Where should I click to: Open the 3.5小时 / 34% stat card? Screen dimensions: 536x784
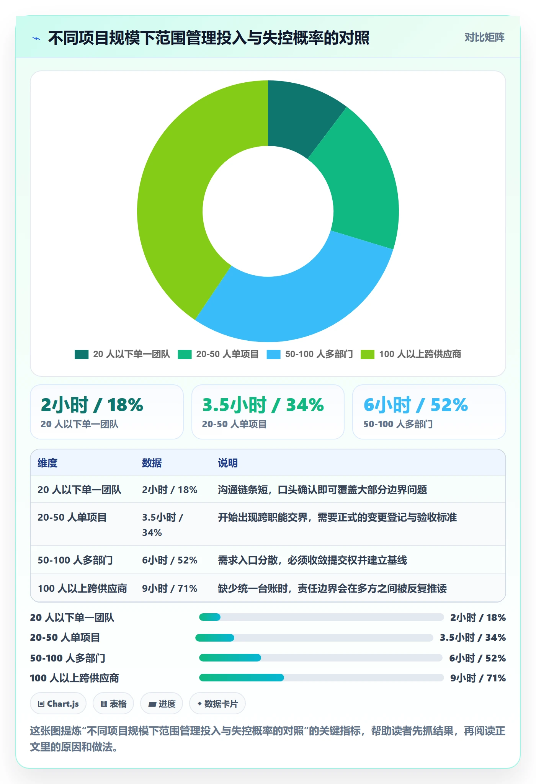[x=268, y=412]
